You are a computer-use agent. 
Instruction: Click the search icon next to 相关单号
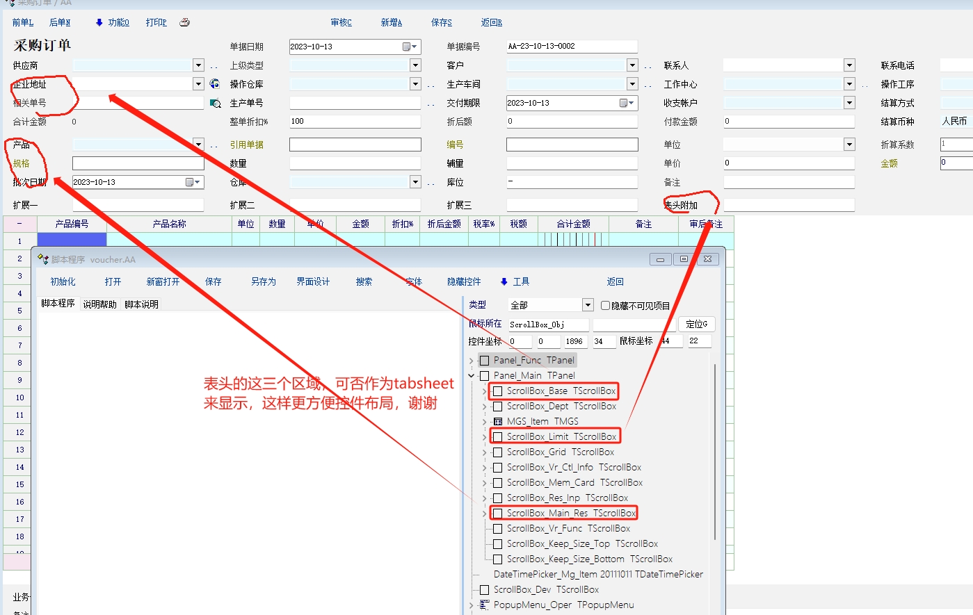click(216, 103)
